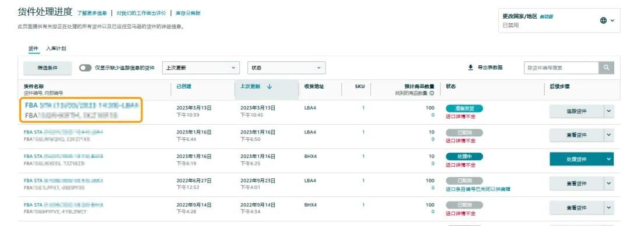Viewport: 630px width, 226px height.
Task: Click the magnifier search icon button
Action: (606, 68)
